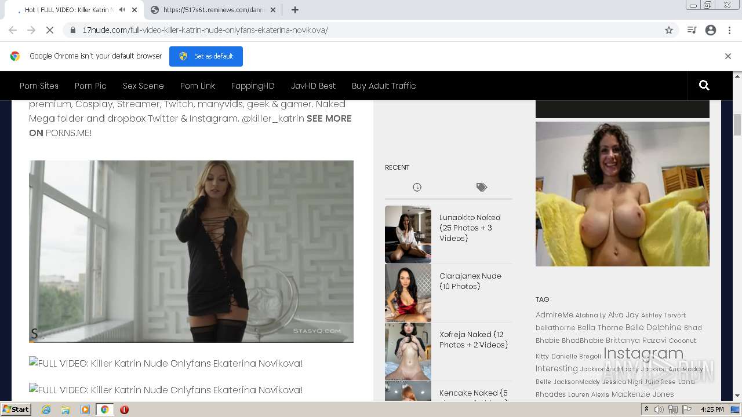Viewport: 742px width, 417px height.
Task: Open the Clarajanex post link
Action: pos(470,281)
